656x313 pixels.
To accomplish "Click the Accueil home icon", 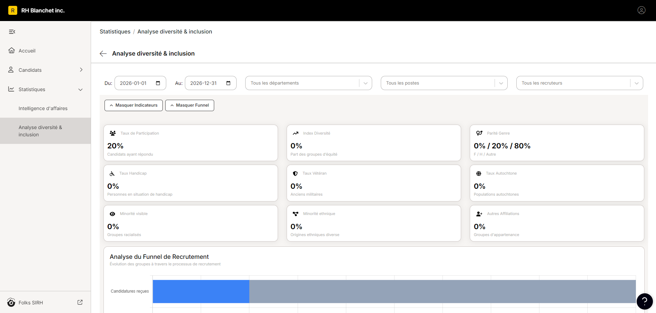I will pyautogui.click(x=11, y=50).
